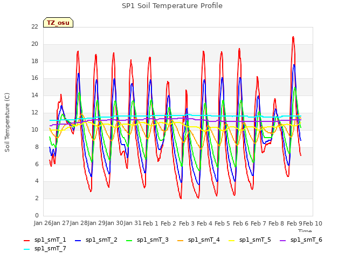Click the red minimum near 2 before Feb 3
Viewport: 345px width, 259px height.
click(x=181, y=198)
